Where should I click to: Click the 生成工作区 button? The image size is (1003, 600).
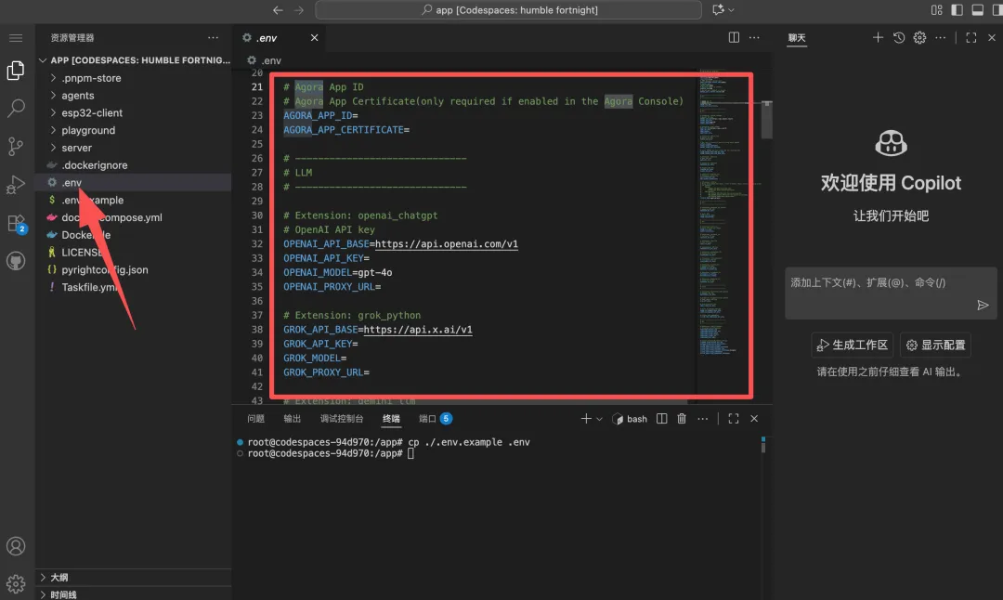[x=853, y=346]
